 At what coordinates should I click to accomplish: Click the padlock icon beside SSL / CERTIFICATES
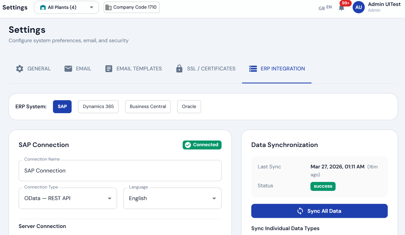click(179, 68)
